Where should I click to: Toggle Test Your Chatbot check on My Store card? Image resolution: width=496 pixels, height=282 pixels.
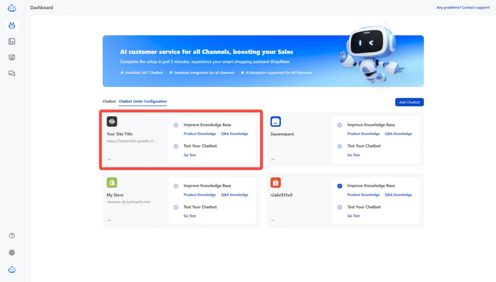tap(176, 207)
